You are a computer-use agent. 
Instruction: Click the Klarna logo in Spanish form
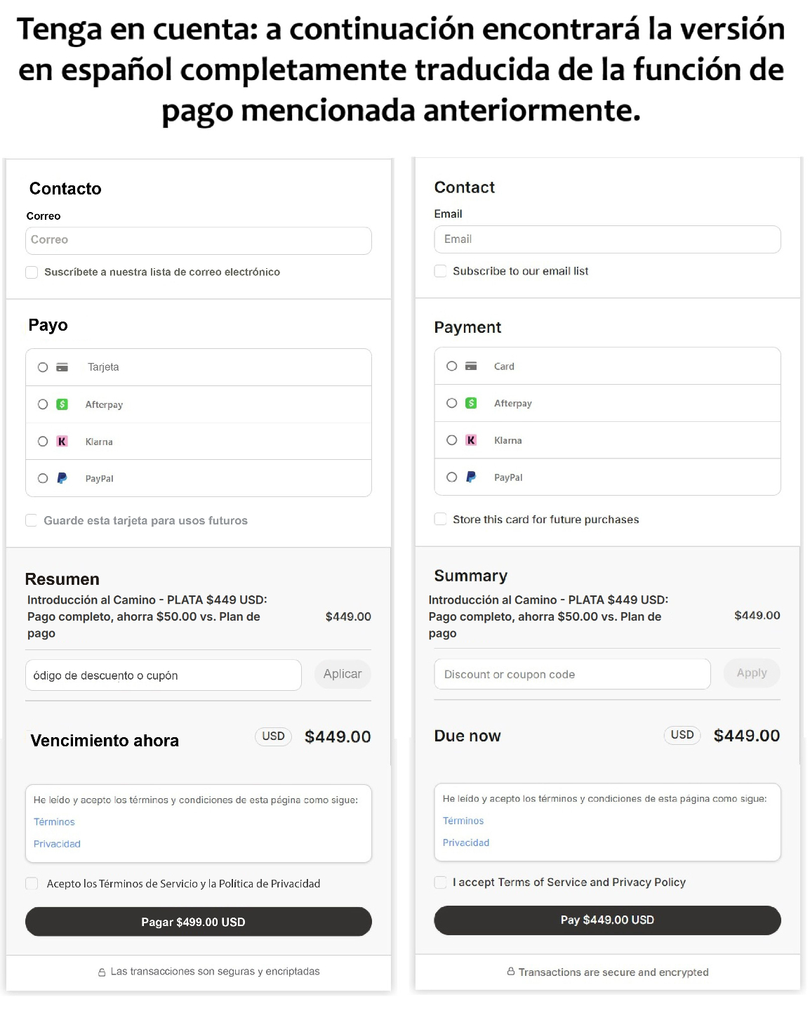pos(62,442)
